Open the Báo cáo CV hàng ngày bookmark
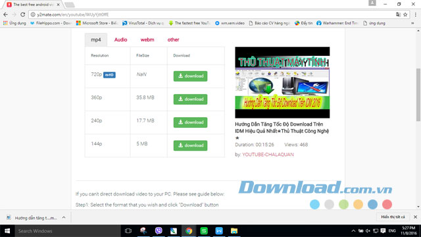This screenshot has width=421, height=237. click(x=269, y=23)
